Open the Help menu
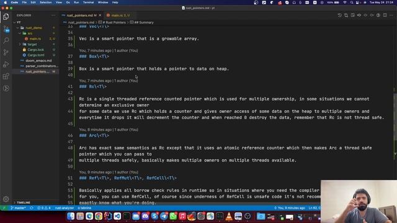 click(115, 2)
